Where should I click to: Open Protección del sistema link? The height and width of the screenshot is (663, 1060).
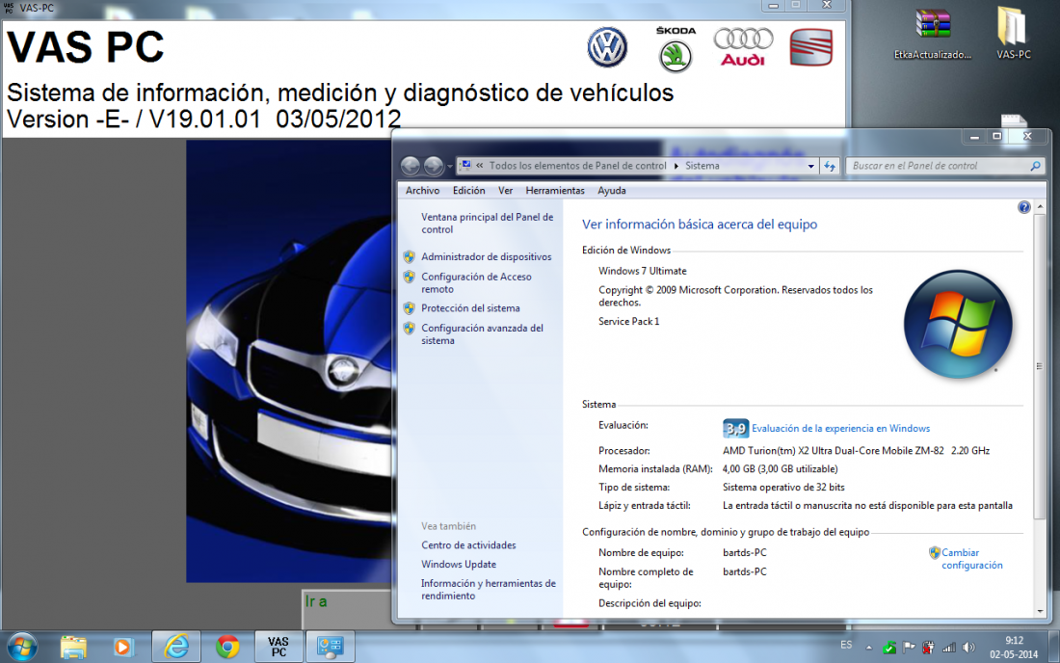(x=470, y=308)
